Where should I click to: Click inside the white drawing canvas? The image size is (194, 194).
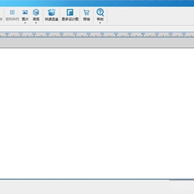97,113
